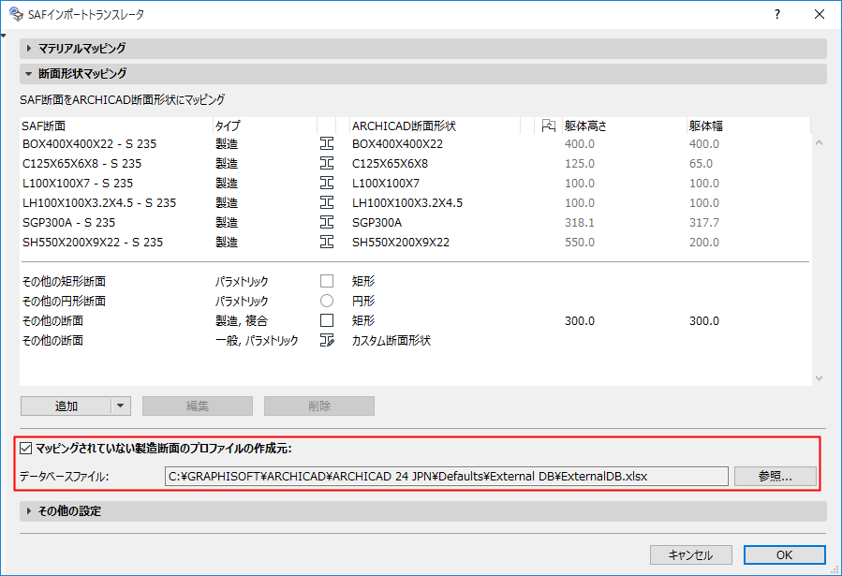Click the 編集 button

click(197, 406)
